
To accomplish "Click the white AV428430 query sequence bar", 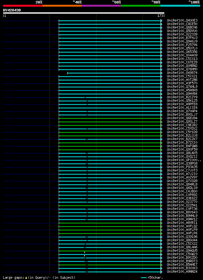I will point(84,13).
